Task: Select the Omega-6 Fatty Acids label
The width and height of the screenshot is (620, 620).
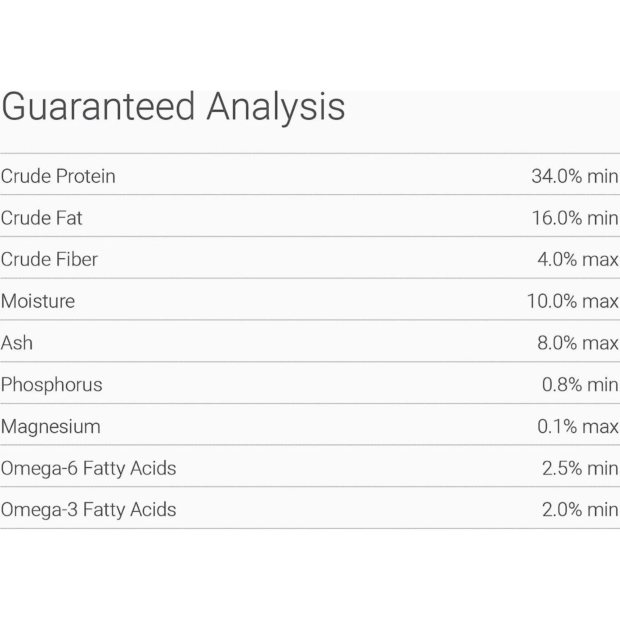Action: 88,468
